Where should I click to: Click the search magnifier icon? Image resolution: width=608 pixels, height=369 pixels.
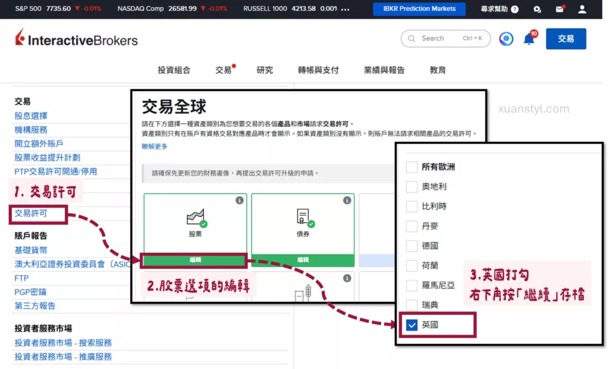pos(412,39)
